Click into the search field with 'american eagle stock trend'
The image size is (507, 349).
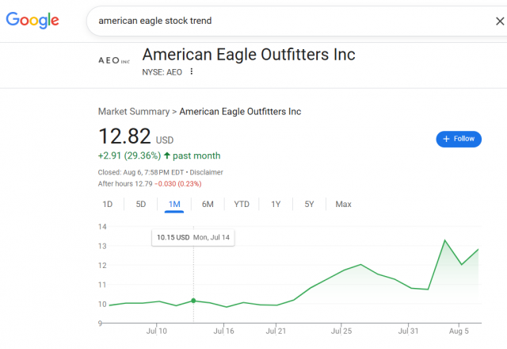coord(291,21)
